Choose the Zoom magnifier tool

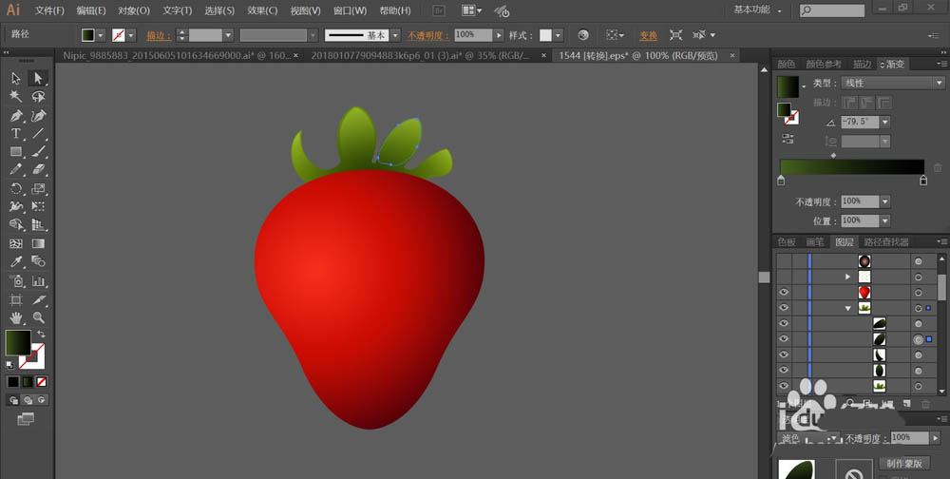coord(38,317)
